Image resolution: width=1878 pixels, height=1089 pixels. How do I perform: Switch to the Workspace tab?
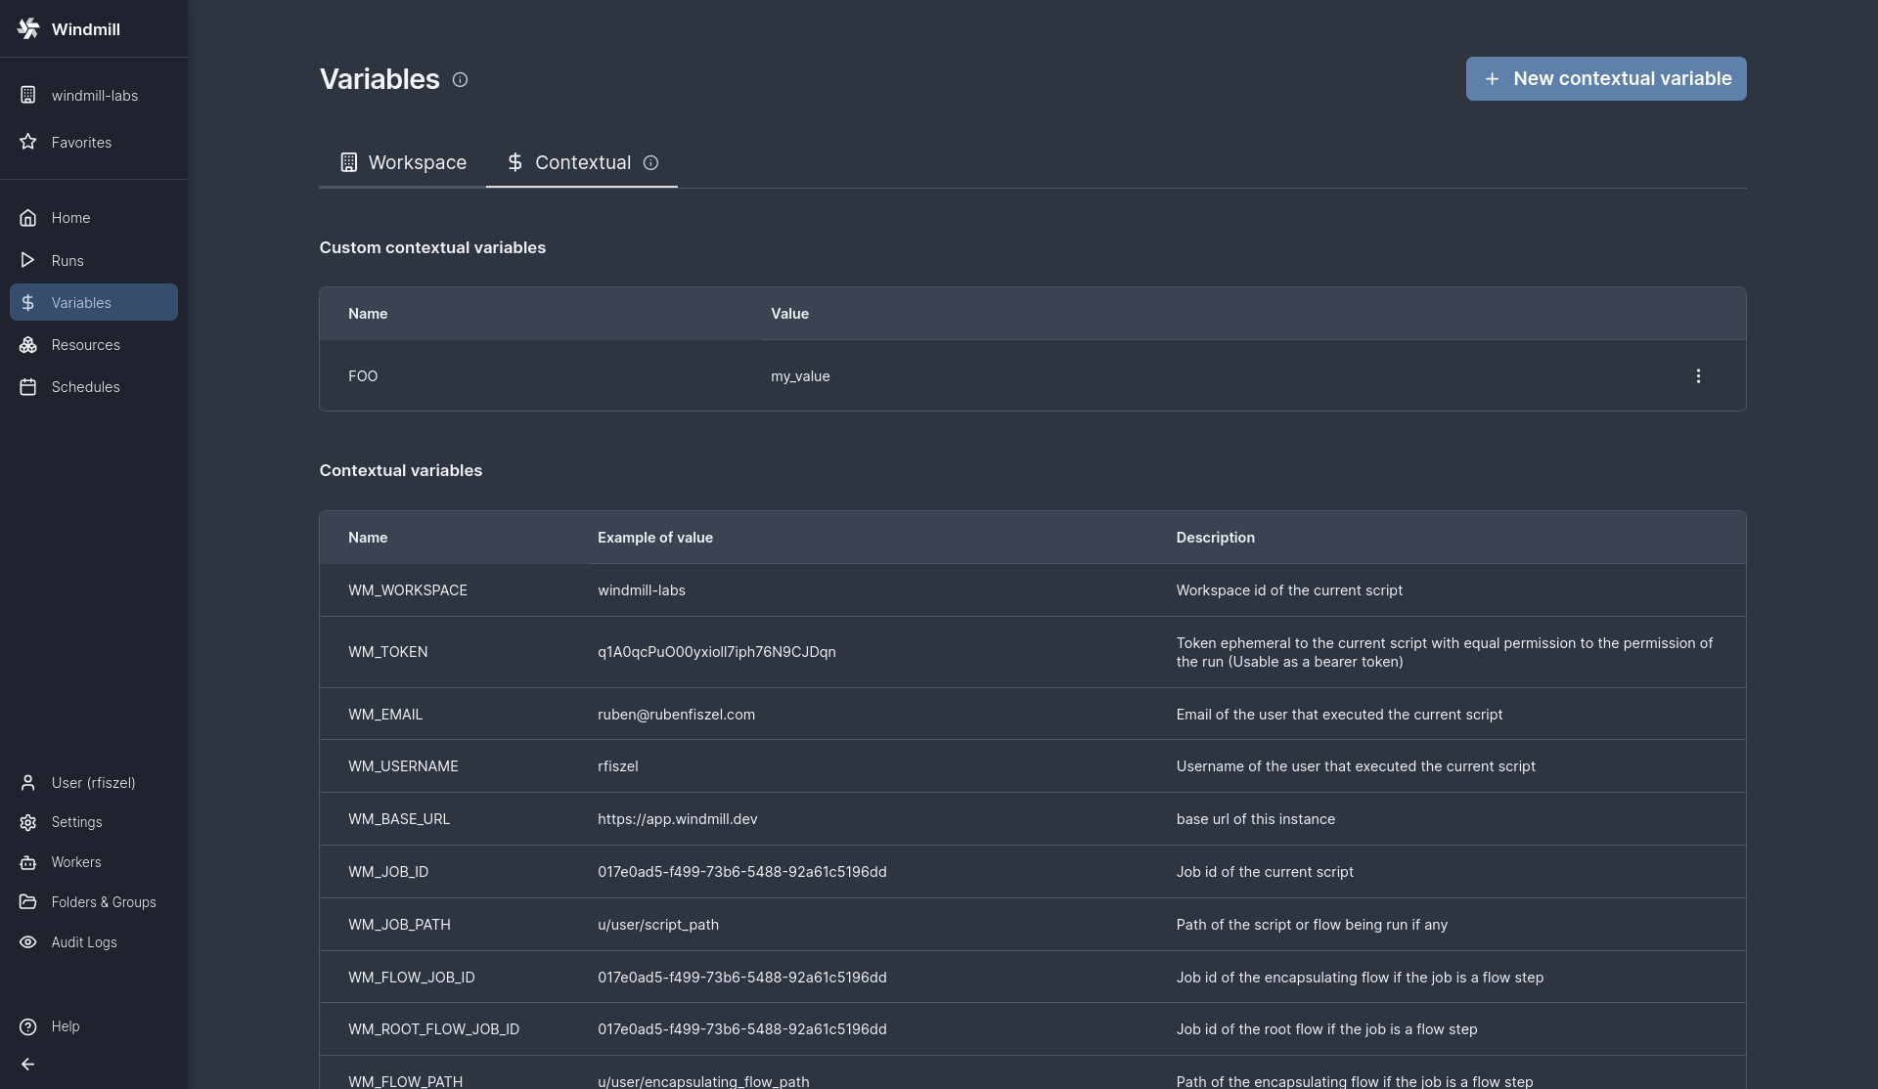click(403, 163)
